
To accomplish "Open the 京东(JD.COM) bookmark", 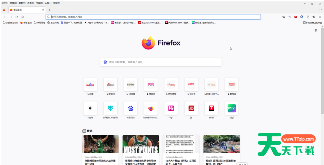I will [x=150, y=23].
